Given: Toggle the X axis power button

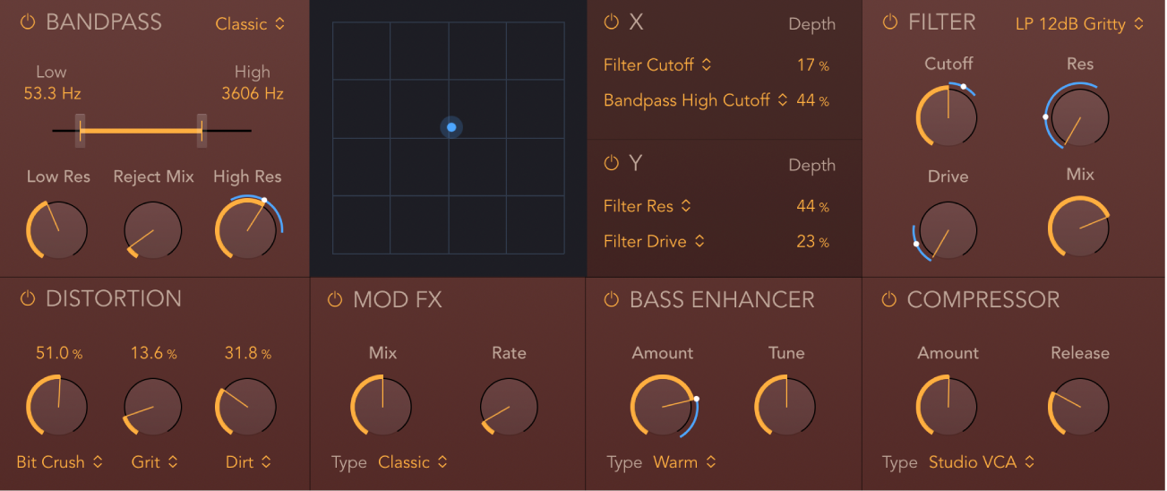Looking at the screenshot, I should [611, 22].
